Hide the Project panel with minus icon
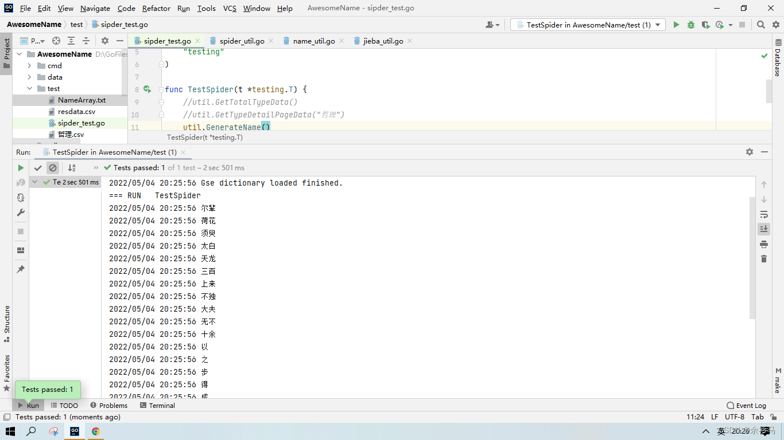 point(119,41)
